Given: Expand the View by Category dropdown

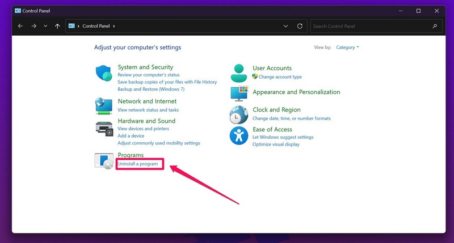Looking at the screenshot, I should click(x=347, y=48).
